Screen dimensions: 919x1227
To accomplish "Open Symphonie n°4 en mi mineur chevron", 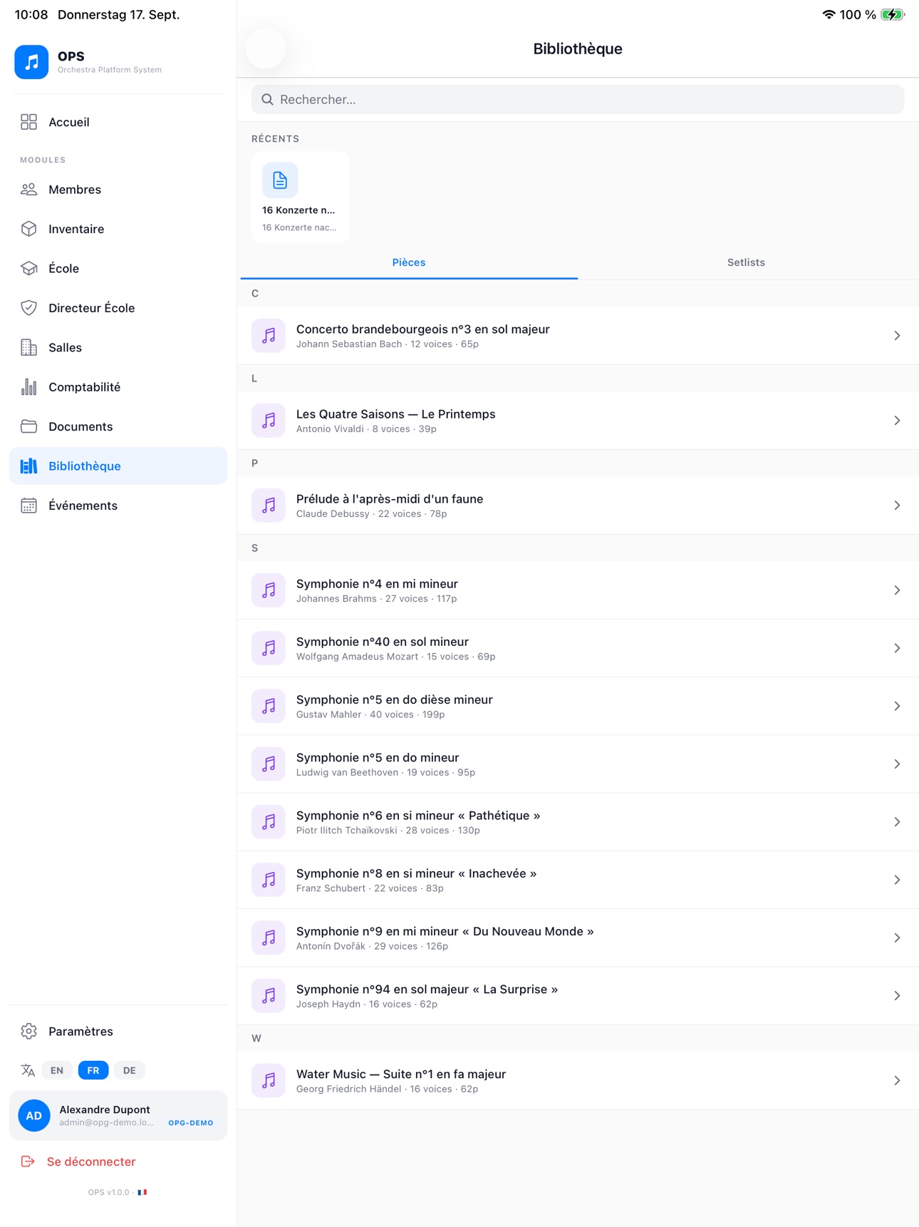I will [897, 590].
